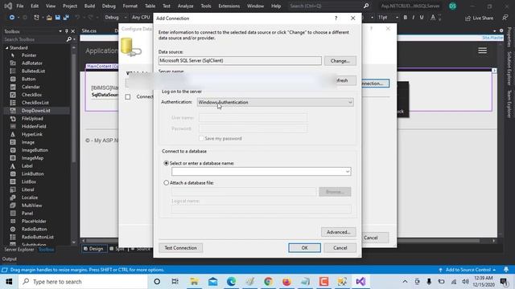This screenshot has width=515, height=289.
Task: Select 'Select or enter a database name' radio
Action: pyautogui.click(x=167, y=163)
